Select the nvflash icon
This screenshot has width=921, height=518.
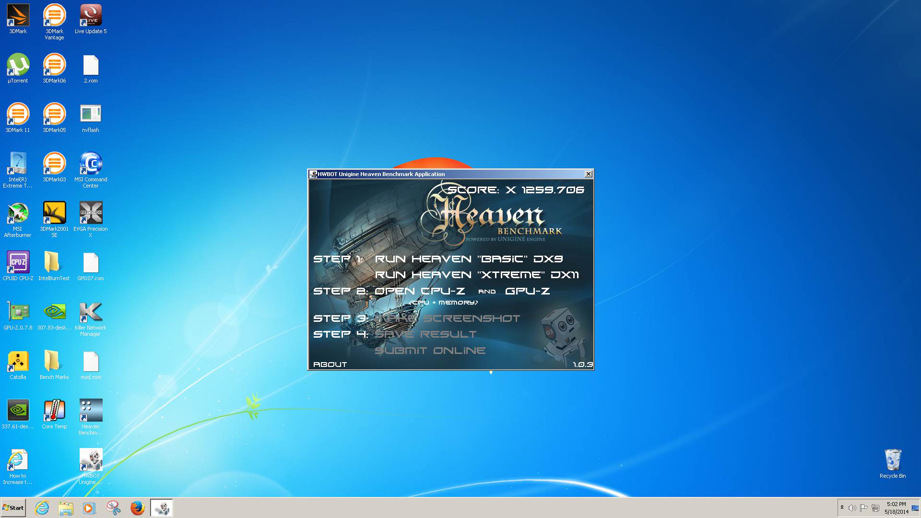click(x=91, y=118)
